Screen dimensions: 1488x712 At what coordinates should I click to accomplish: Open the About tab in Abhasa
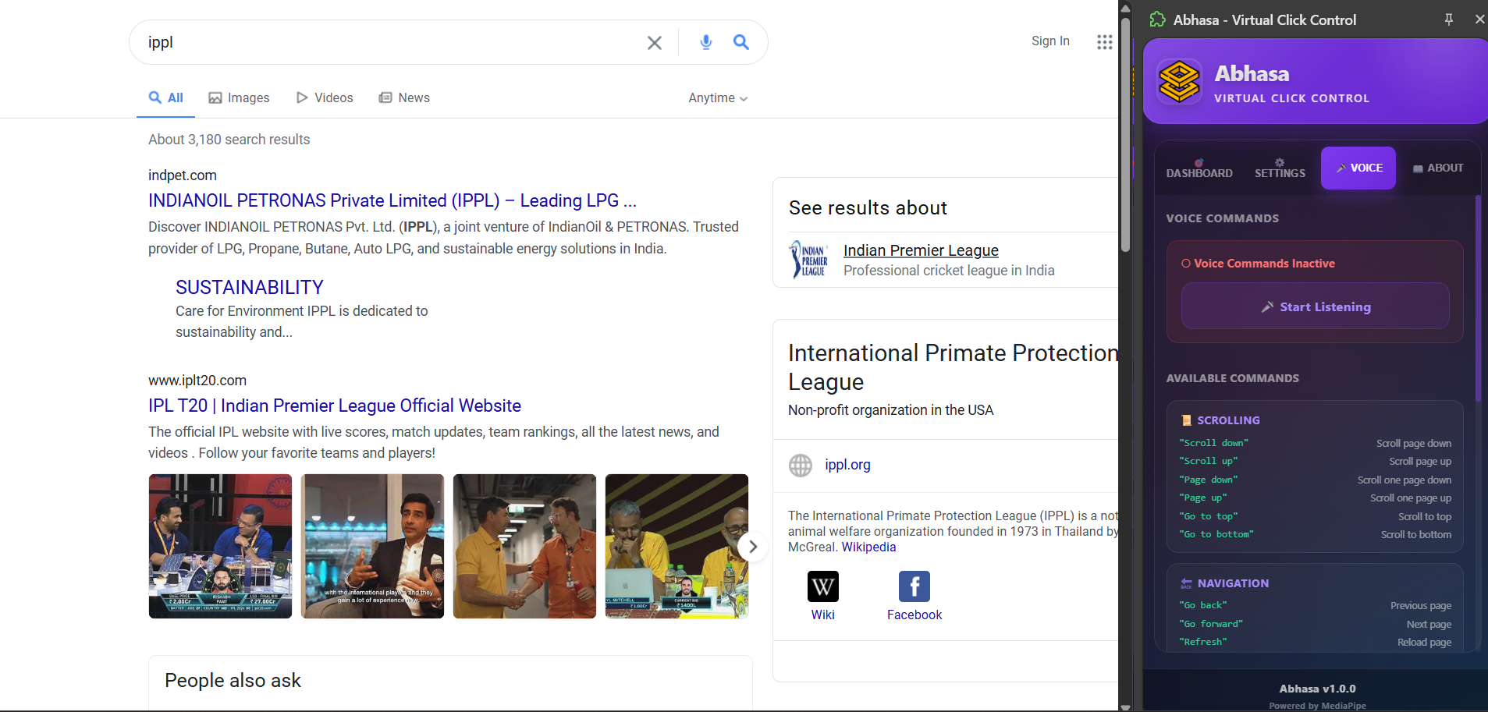click(1438, 168)
